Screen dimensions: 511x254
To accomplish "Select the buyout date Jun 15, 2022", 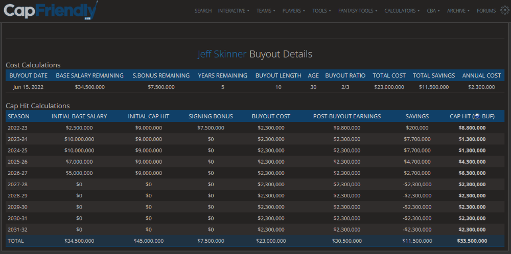I will coord(28,87).
